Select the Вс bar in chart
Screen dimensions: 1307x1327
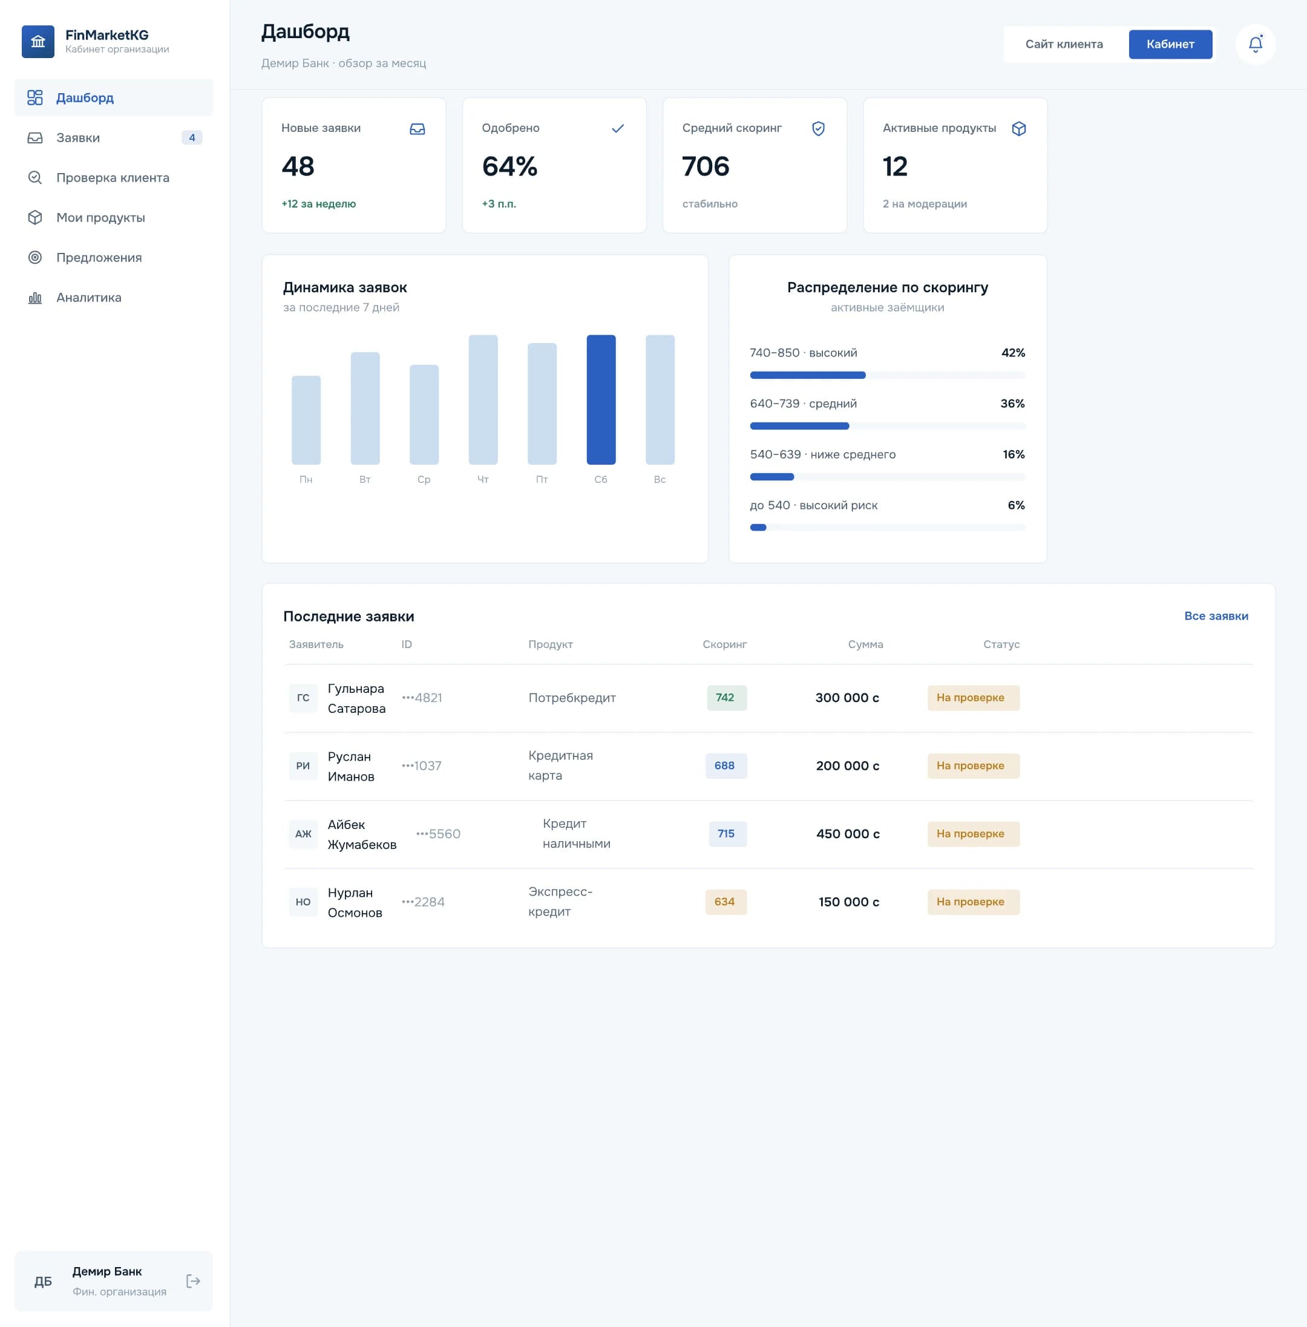click(x=660, y=399)
